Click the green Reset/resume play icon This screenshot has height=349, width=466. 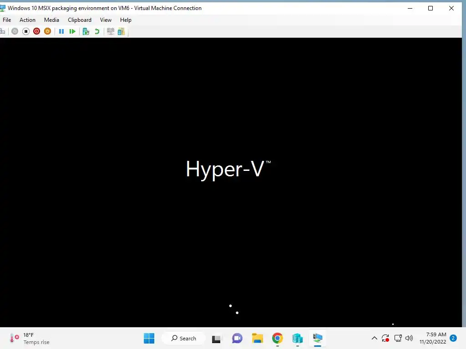coord(72,31)
